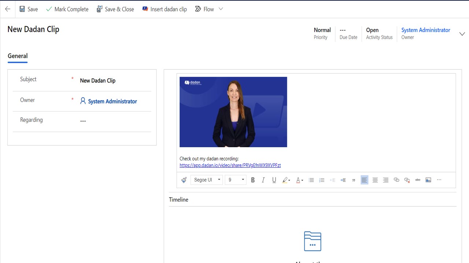The height and width of the screenshot is (263, 469).
Task: Show more editor toolbar options
Action: pyautogui.click(x=439, y=180)
